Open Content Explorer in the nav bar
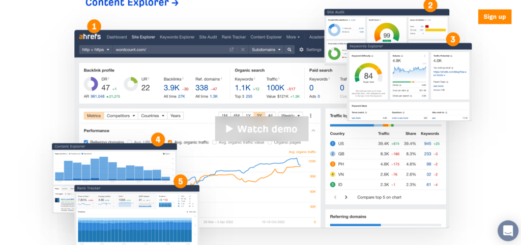 [x=266, y=37]
